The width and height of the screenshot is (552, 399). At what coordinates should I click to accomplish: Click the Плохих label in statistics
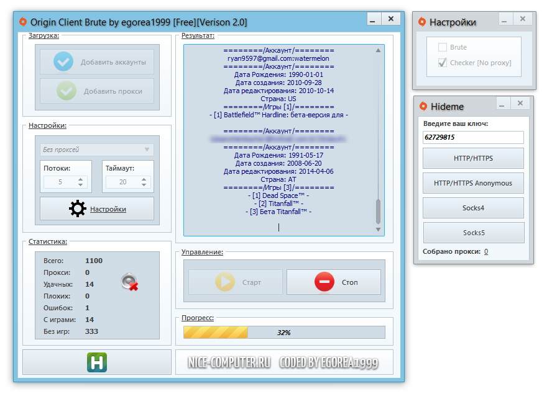(57, 296)
